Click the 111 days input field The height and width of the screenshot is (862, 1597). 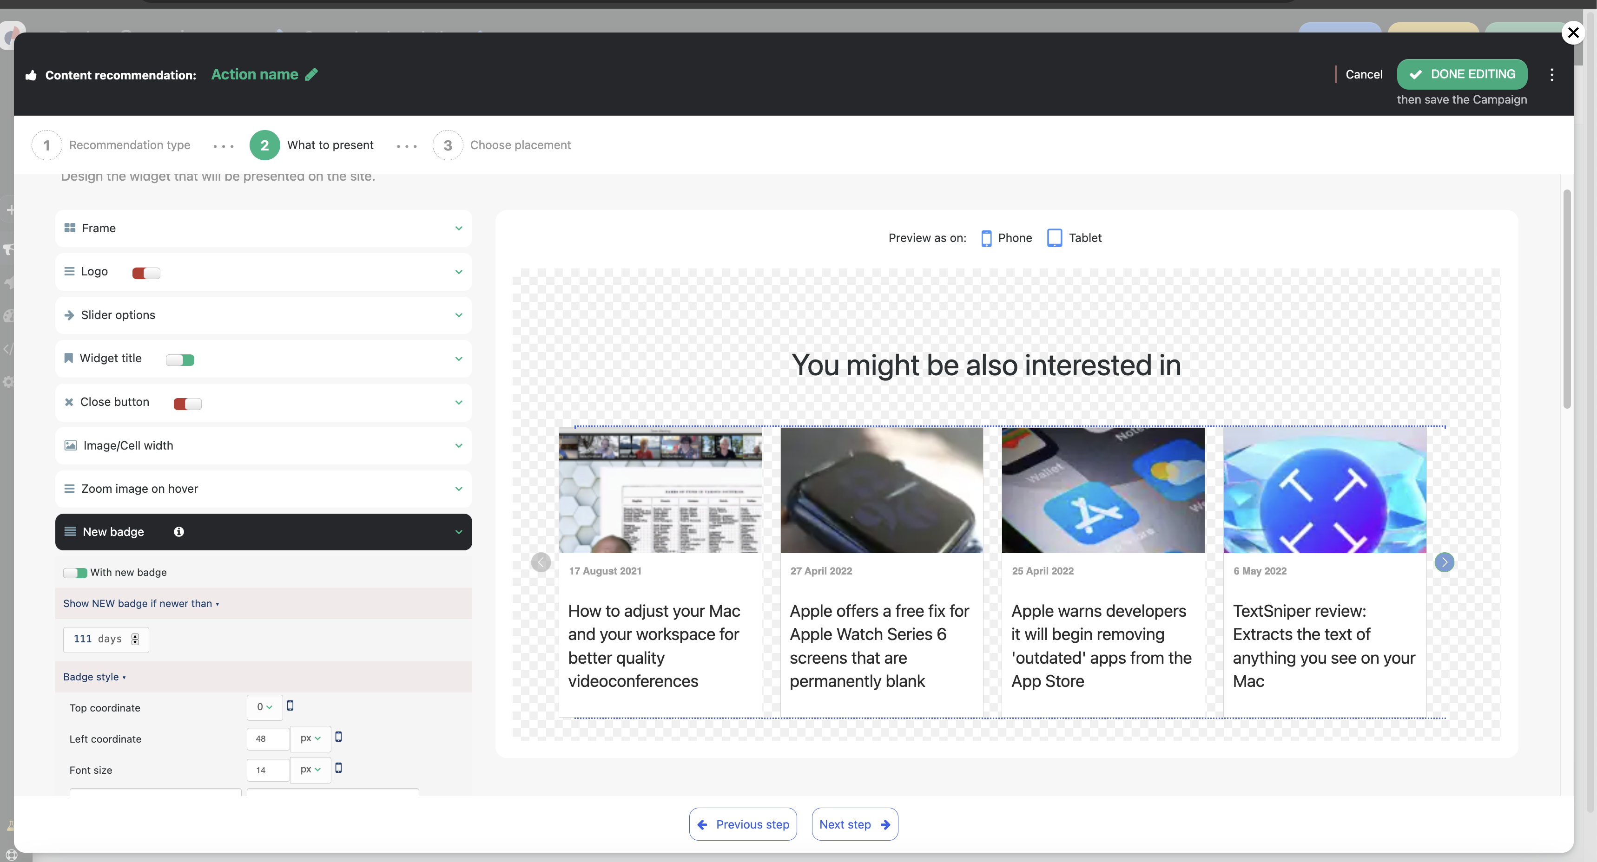(106, 639)
